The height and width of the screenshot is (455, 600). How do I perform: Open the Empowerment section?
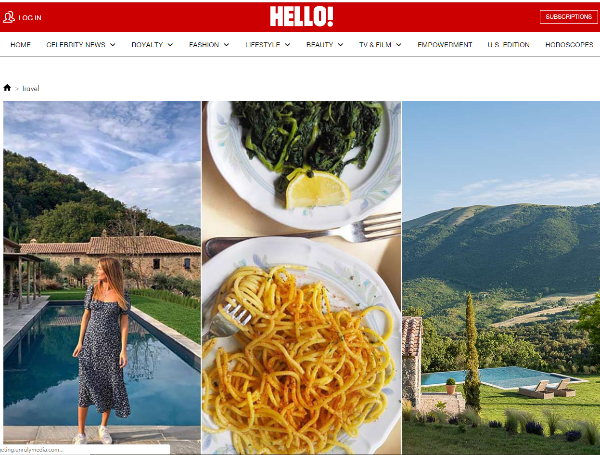445,45
